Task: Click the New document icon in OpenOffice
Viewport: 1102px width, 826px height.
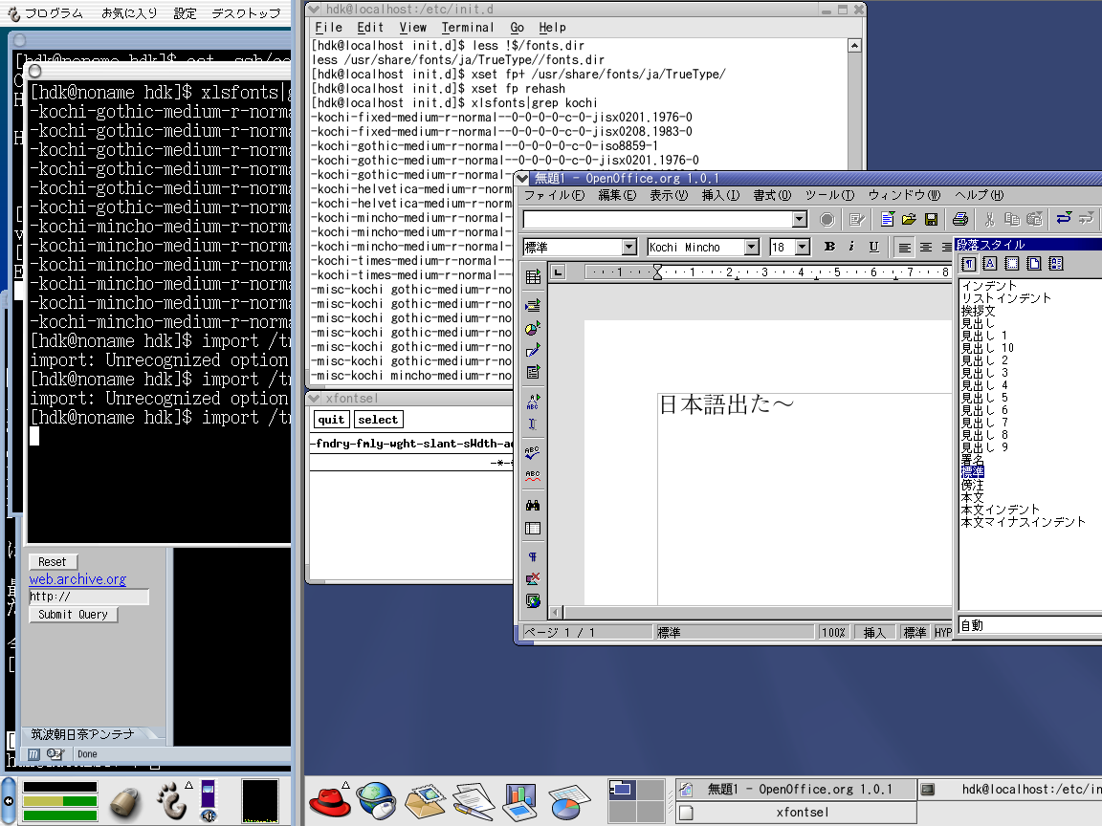Action: [887, 220]
